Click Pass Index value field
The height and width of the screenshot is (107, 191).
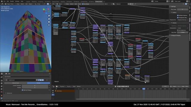click(x=183, y=9)
